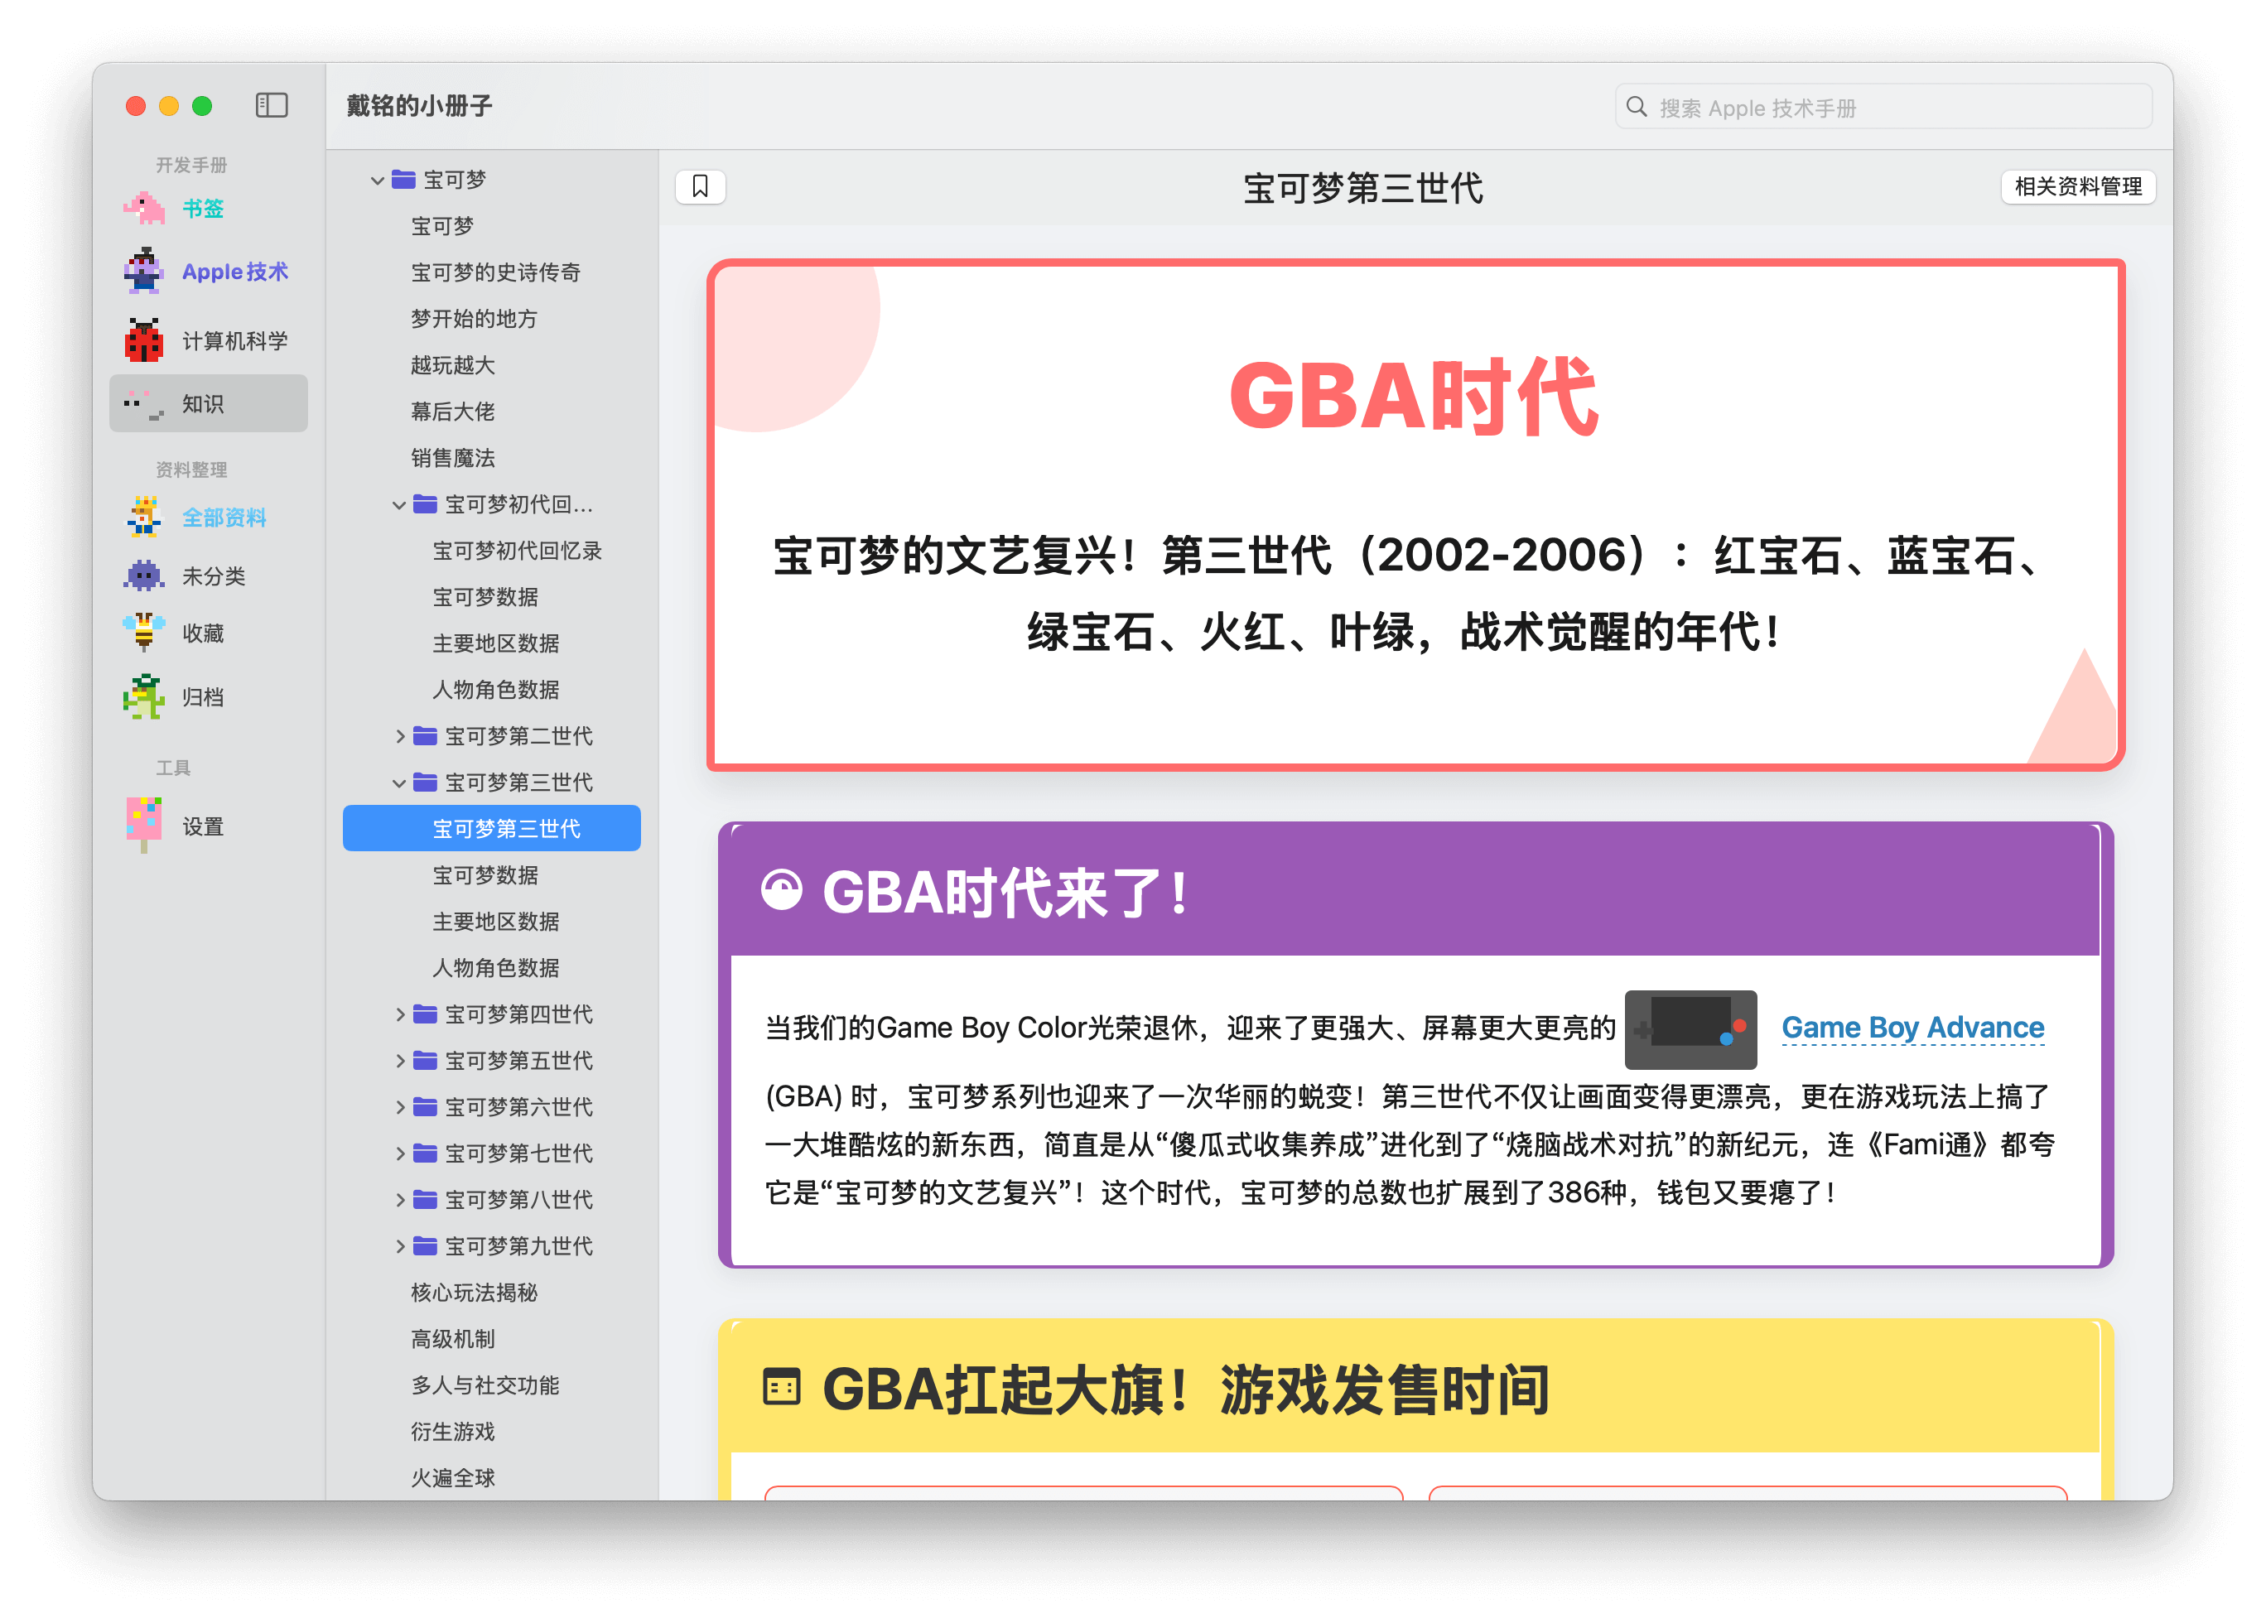Expand the 宝可梦第五世代 folder chevron
Image resolution: width=2266 pixels, height=1623 pixels.
click(400, 1061)
